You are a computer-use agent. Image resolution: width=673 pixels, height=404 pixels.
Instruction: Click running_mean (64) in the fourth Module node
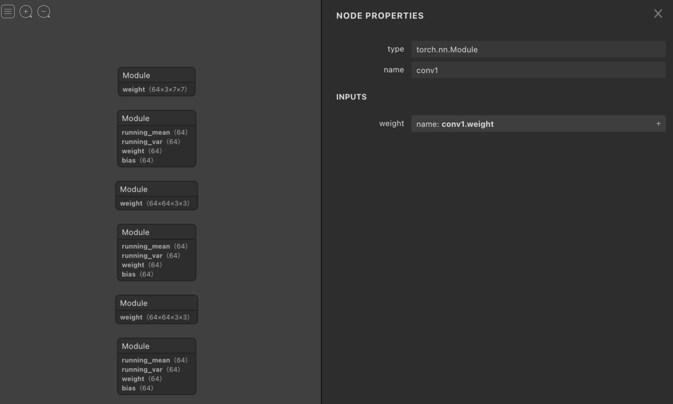145,246
